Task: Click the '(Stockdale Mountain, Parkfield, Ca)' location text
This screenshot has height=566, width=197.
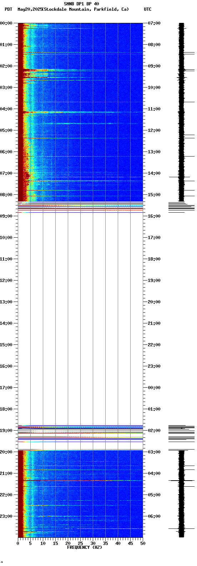Action: click(86, 9)
